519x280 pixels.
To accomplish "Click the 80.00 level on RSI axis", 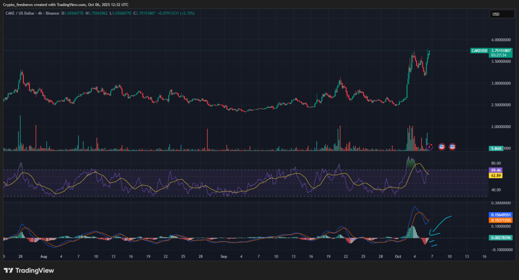I will click(x=495, y=164).
